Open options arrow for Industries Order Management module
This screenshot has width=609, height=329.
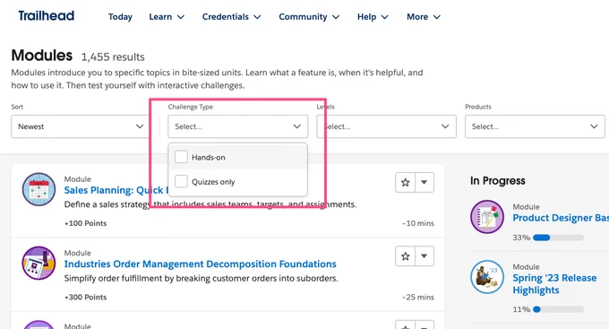coord(425,256)
